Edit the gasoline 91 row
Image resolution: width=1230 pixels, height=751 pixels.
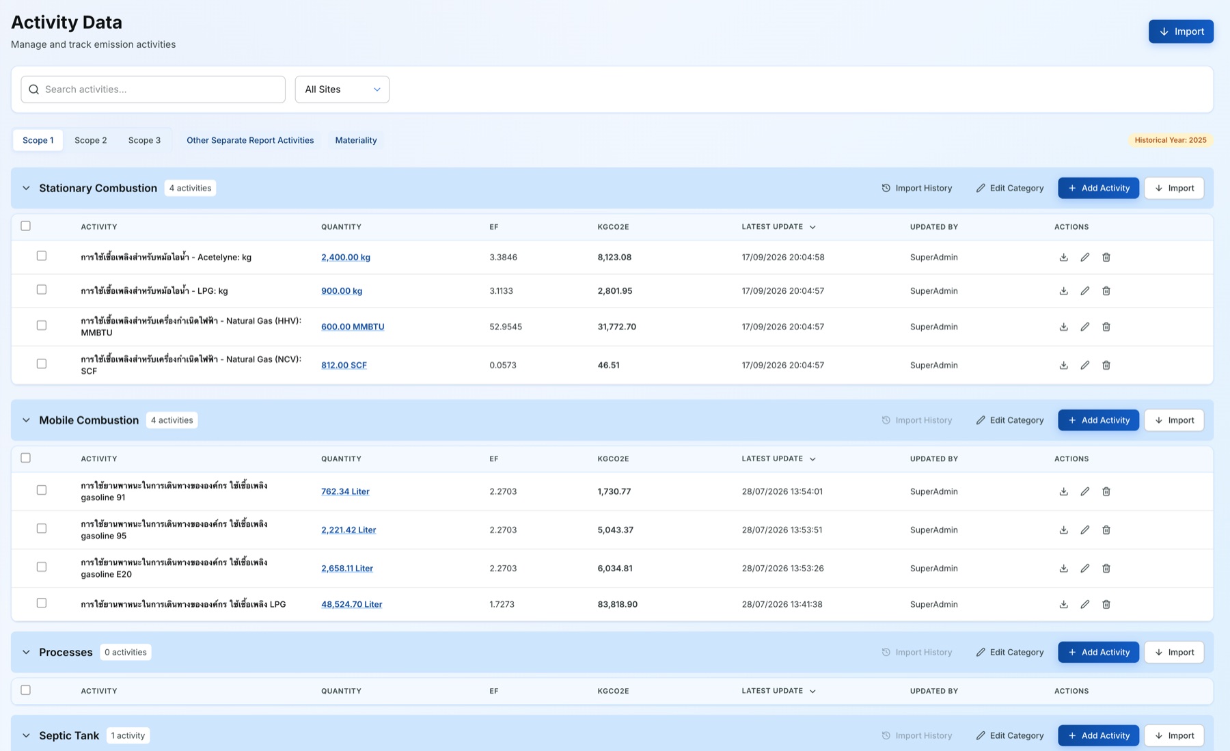coord(1084,491)
